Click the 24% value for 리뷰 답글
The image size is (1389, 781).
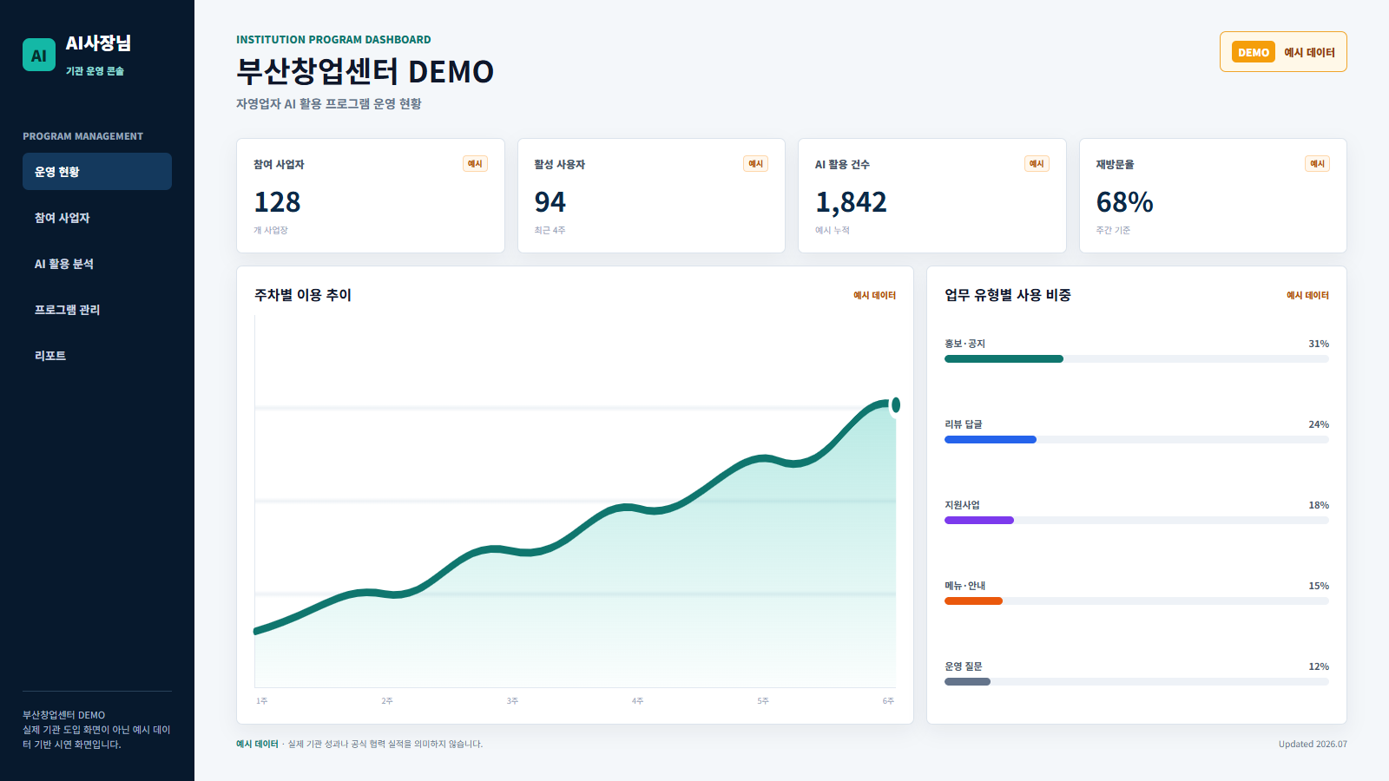[x=1319, y=424]
